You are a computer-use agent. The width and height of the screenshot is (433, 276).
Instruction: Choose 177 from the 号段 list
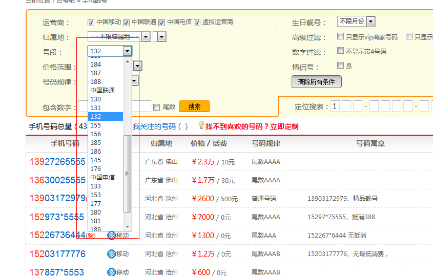[x=106, y=203]
